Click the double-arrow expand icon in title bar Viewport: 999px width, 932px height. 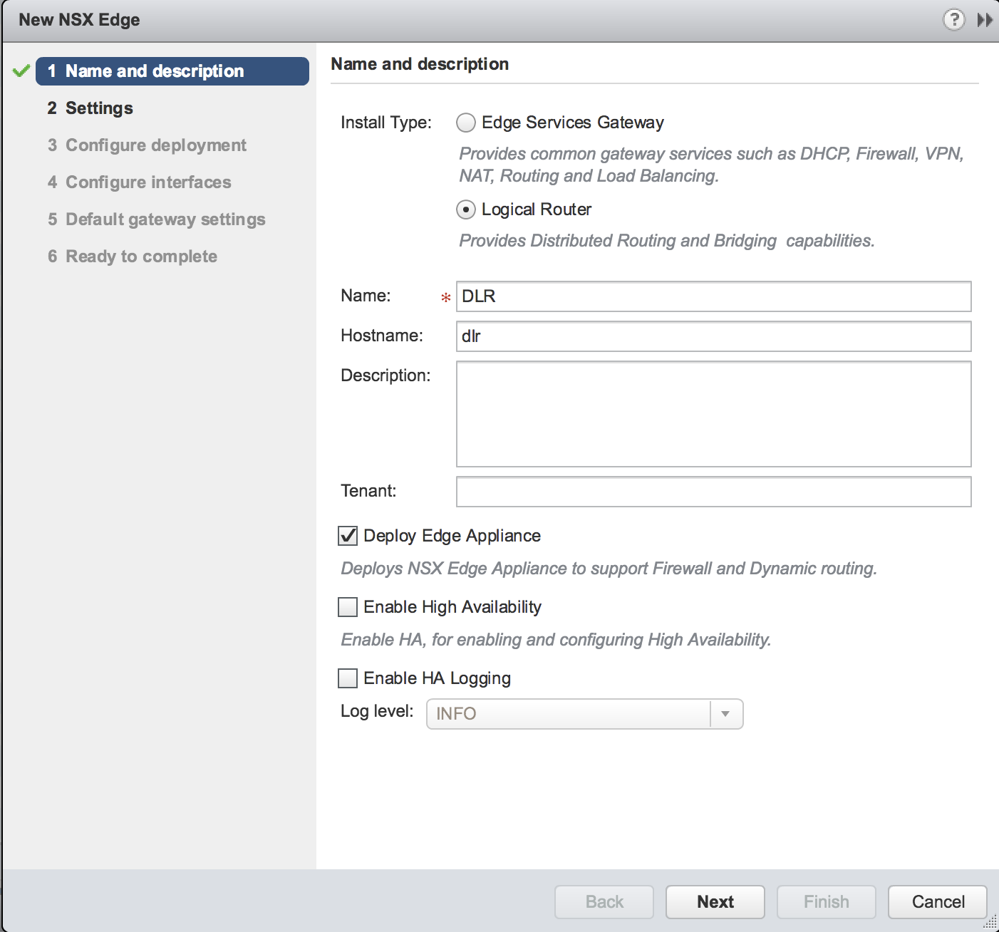tap(985, 20)
